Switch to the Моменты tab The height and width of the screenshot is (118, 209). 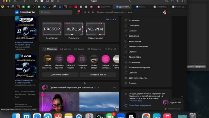(50, 49)
